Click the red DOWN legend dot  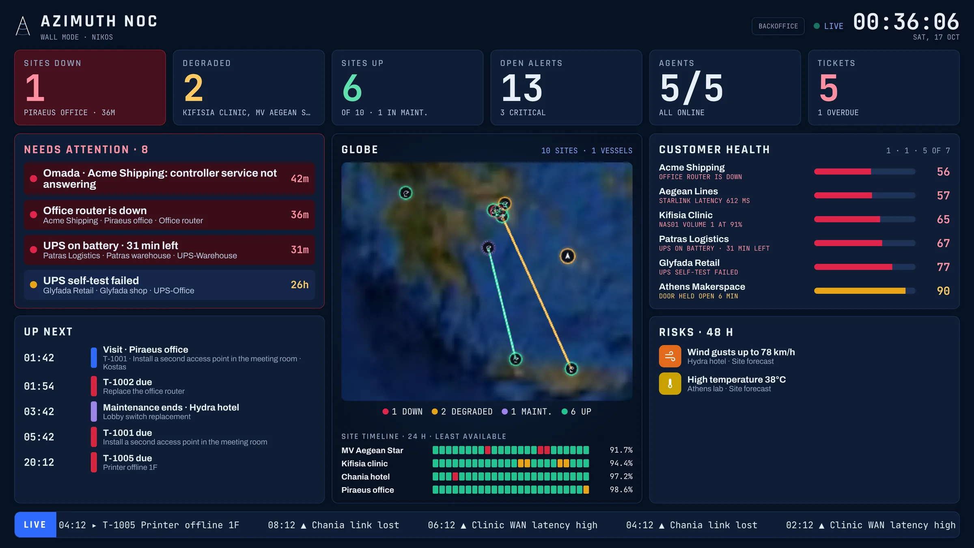[x=386, y=412]
